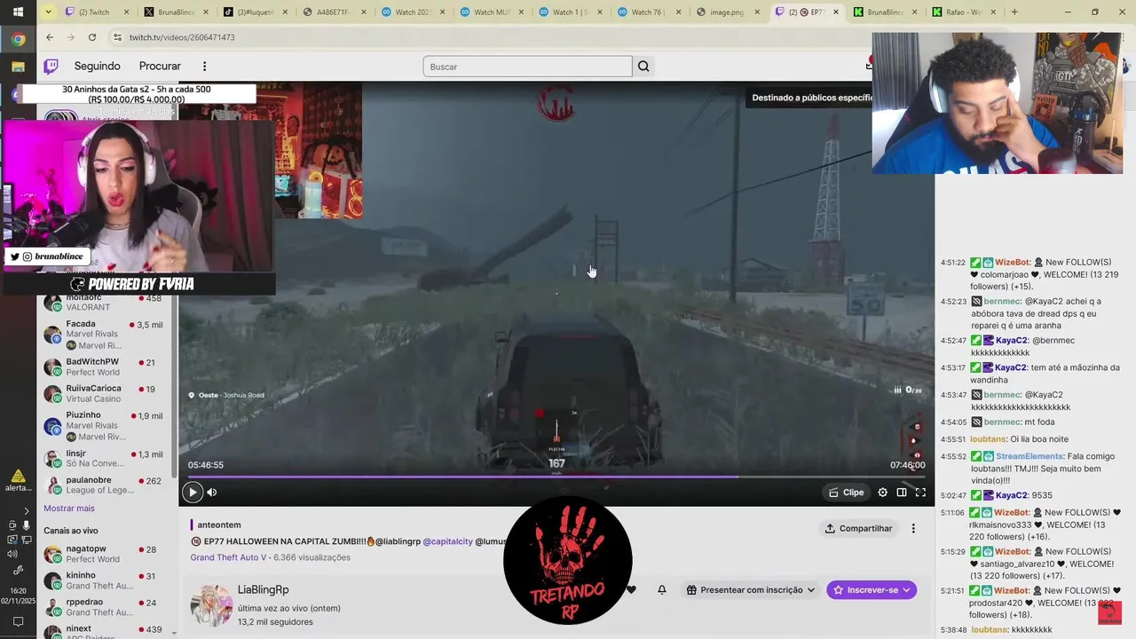Switch the video to fullscreen
1136x639 pixels.
[x=920, y=493]
